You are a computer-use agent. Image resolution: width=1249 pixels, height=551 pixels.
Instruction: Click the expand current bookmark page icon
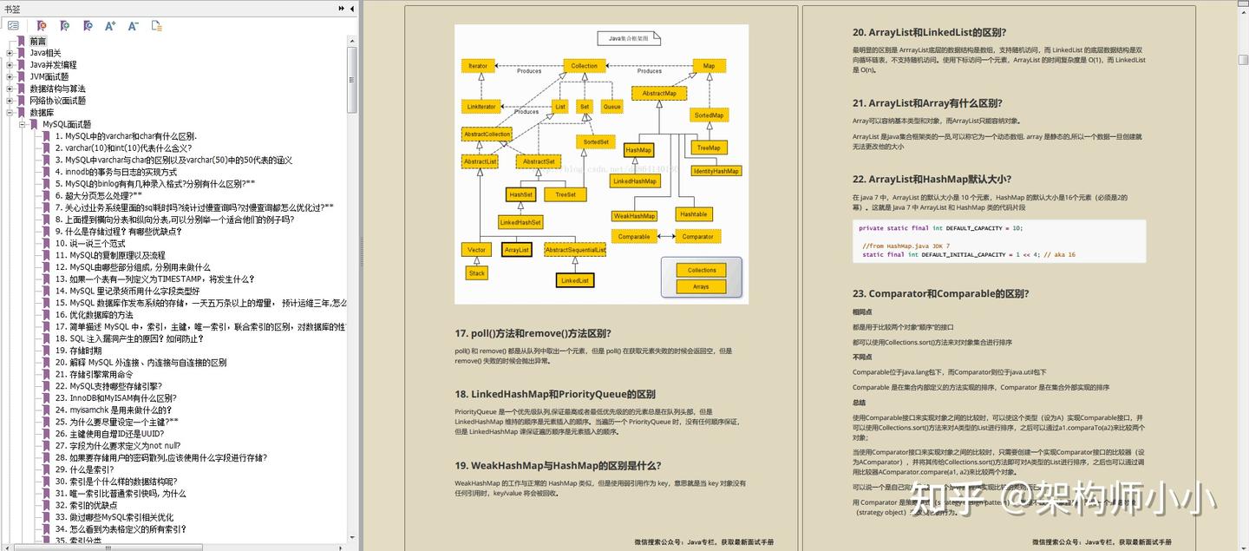[x=157, y=26]
